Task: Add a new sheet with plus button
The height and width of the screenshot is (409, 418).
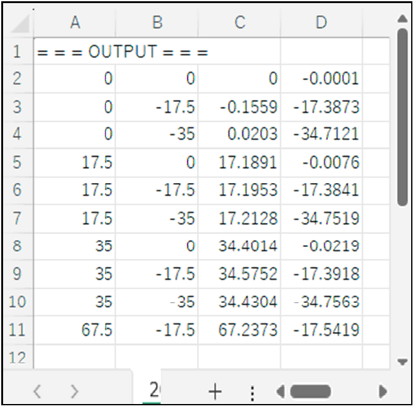Action: [215, 392]
